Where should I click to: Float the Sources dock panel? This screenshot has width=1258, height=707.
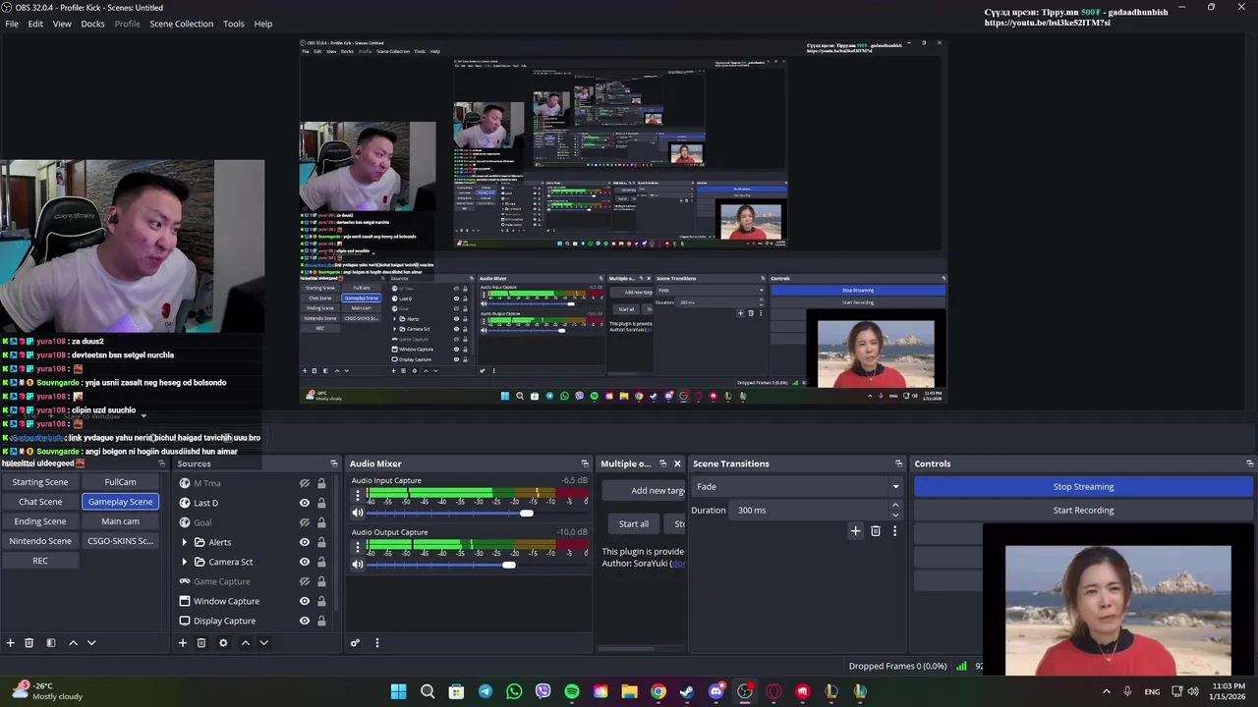pyautogui.click(x=334, y=463)
